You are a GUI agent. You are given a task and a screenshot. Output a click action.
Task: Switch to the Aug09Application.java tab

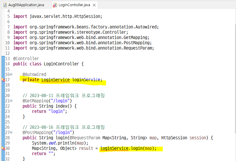(x=26, y=5)
